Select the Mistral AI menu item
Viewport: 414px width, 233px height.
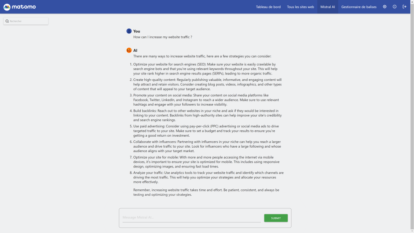click(327, 7)
